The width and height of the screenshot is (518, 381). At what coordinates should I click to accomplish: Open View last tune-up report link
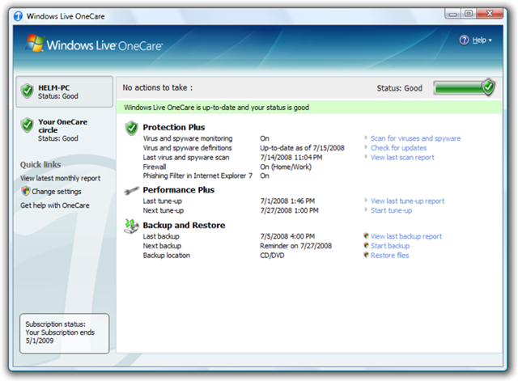(407, 201)
